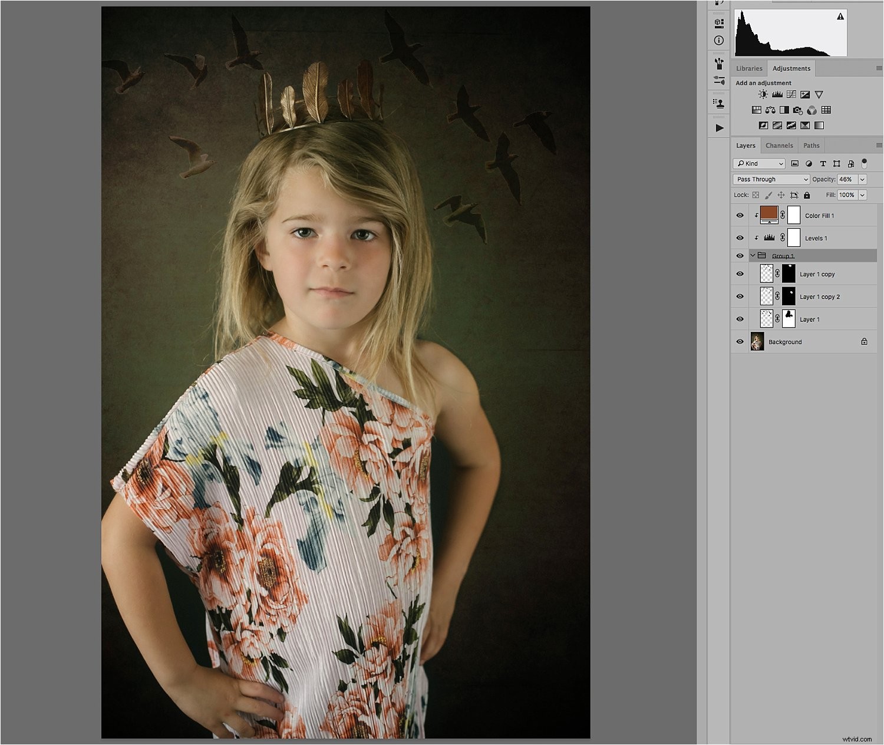Open the Pass Through blend mode dropdown
Screen dimensions: 884x745
pyautogui.click(x=770, y=179)
